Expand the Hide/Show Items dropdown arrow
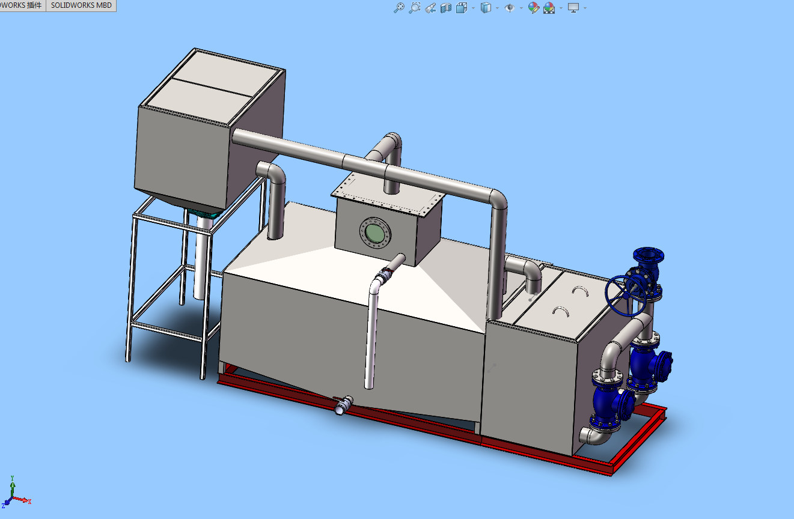 521,8
